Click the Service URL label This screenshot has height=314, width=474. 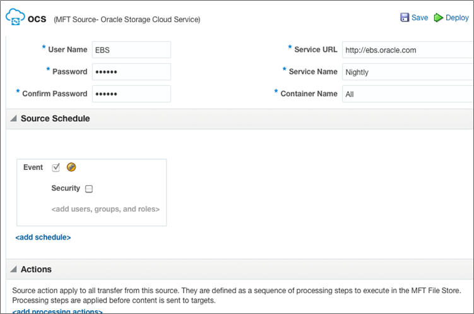pyautogui.click(x=316, y=50)
